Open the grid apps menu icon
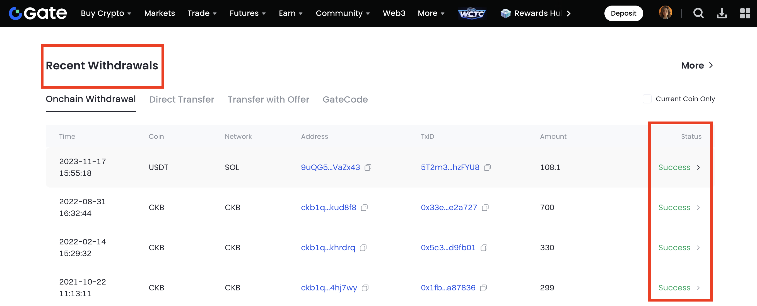Screen dimensions: 757x306 [745, 13]
